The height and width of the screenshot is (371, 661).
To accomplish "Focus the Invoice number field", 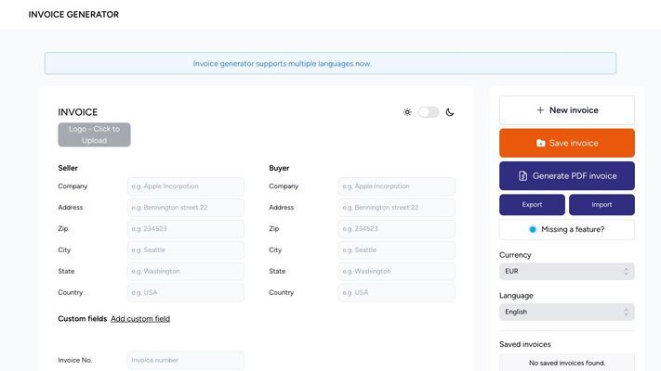I will pos(186,360).
